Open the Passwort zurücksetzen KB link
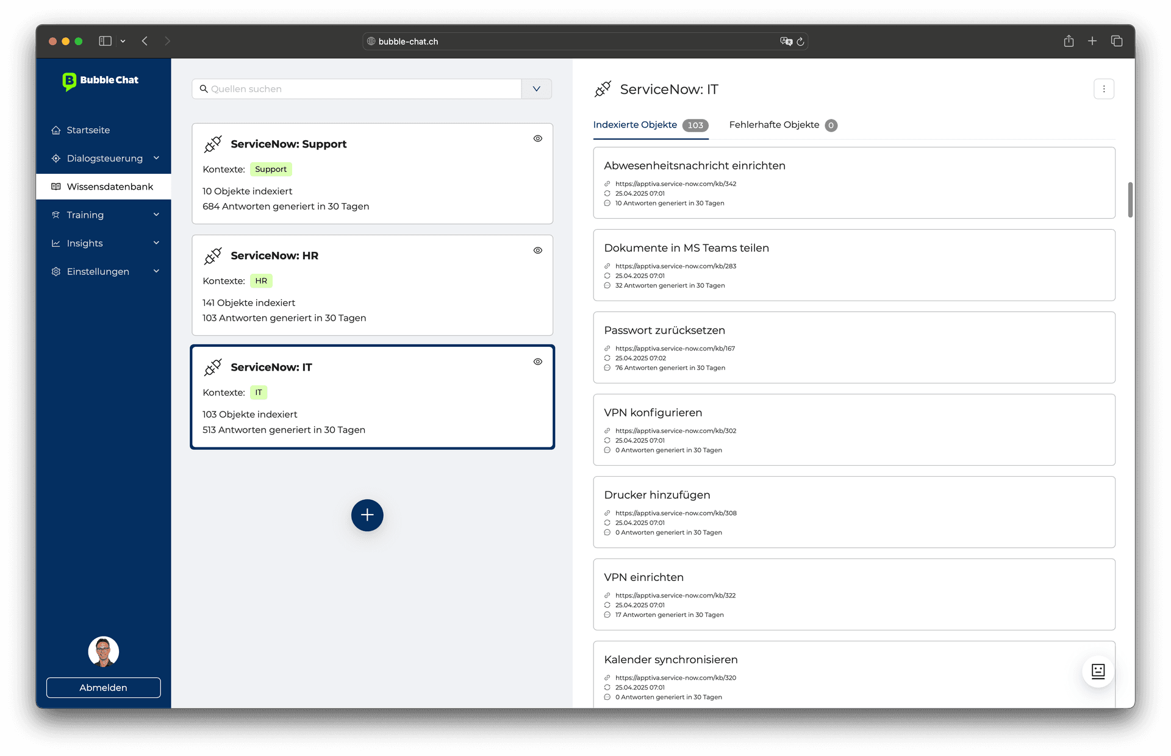Image resolution: width=1171 pixels, height=756 pixels. pyautogui.click(x=675, y=349)
